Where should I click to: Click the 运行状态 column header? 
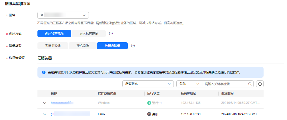click(154, 94)
